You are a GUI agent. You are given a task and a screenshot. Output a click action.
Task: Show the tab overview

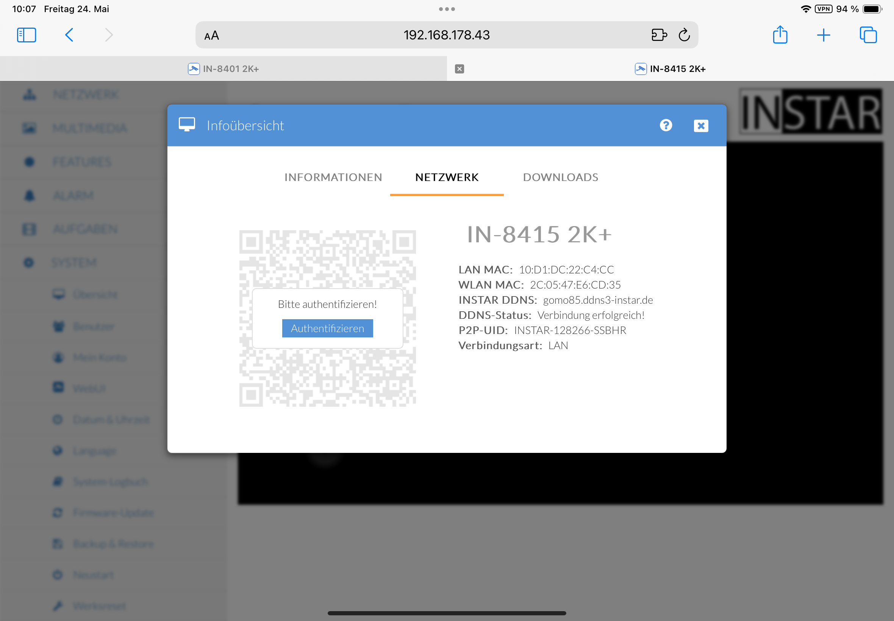click(867, 35)
